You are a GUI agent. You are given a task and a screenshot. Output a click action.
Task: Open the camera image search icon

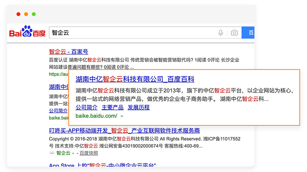click(x=234, y=33)
